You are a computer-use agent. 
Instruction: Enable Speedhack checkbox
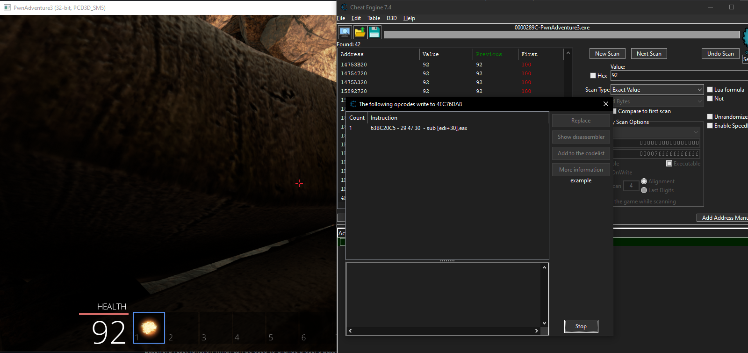710,126
